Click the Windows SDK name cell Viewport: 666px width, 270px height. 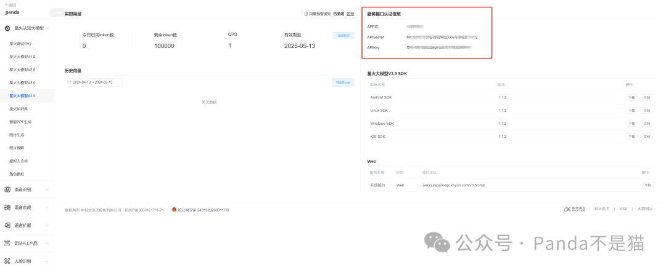382,124
